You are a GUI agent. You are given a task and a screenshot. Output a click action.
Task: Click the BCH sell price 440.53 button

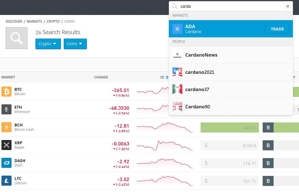pos(230,127)
